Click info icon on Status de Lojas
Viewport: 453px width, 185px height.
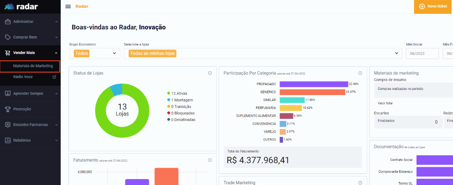point(210,73)
